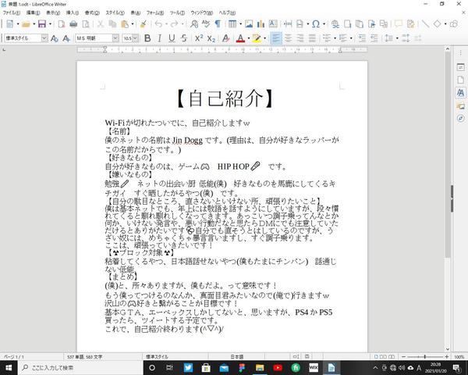Viewport: 468px width, 375px height.
Task: Toggle Subscript X₂
Action: point(211,38)
